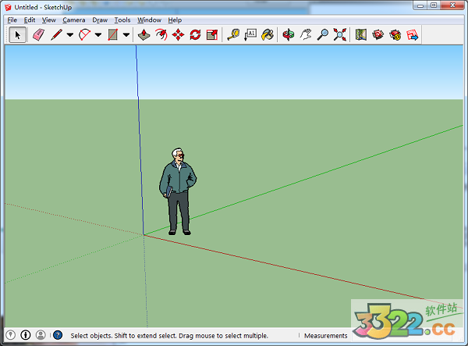Select the arrow Select tool
Screen dimensions: 468x346
(18, 35)
